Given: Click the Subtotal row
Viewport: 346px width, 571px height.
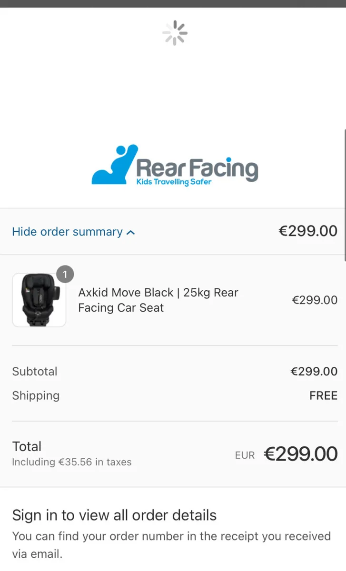Looking at the screenshot, I should 35,372.
